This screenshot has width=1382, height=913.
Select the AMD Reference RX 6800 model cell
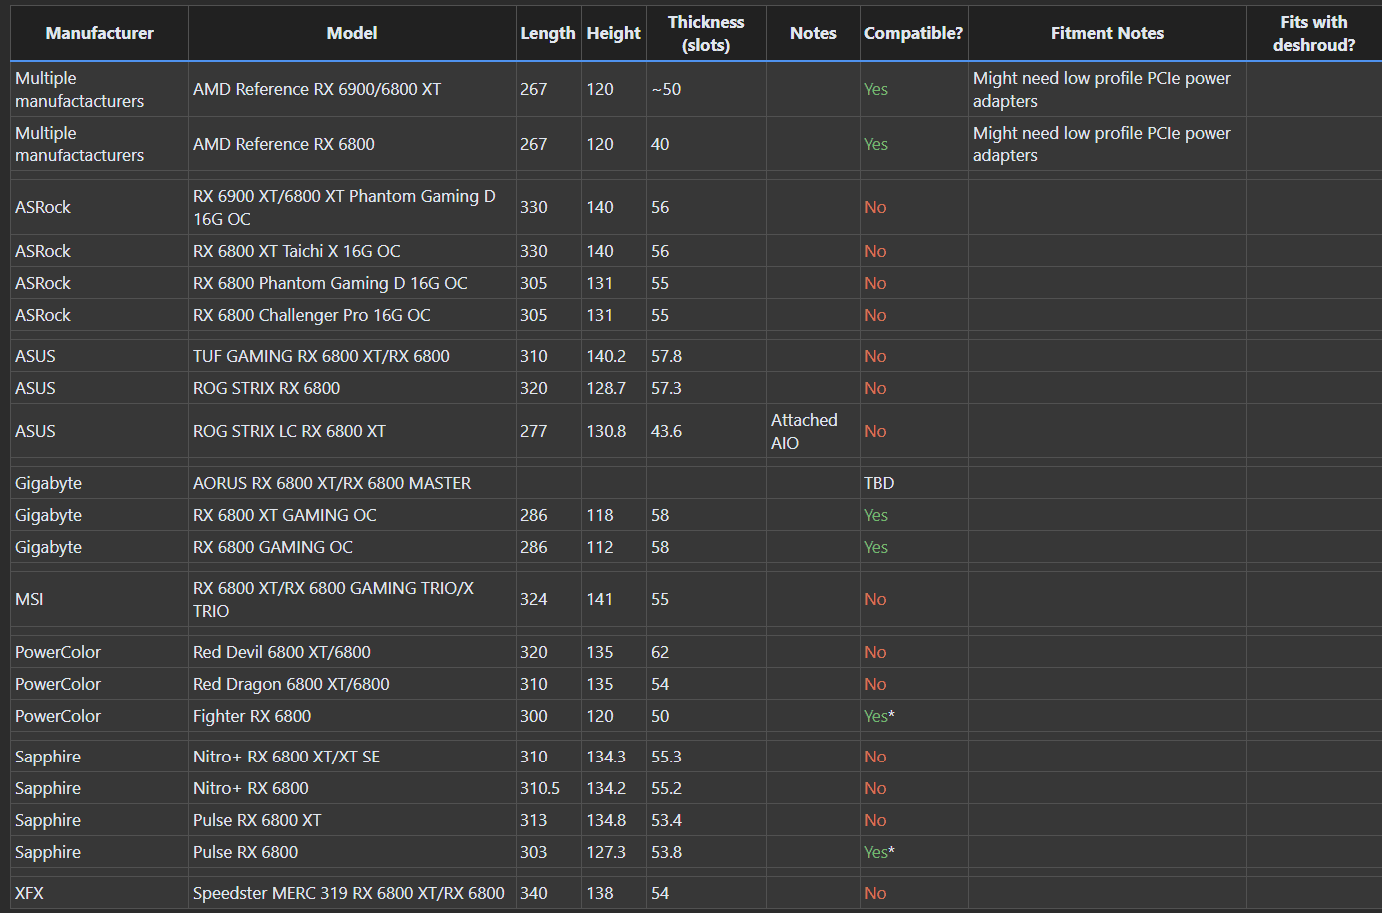point(352,144)
